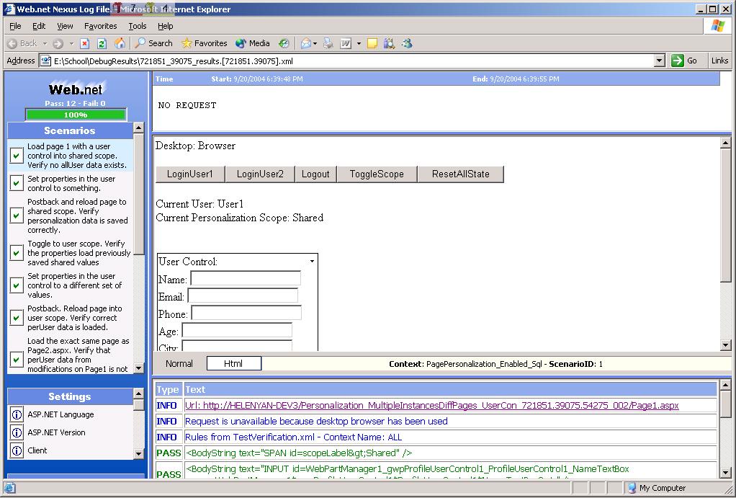736x498 pixels.
Task: Switch to the Html tab
Action: pos(233,364)
